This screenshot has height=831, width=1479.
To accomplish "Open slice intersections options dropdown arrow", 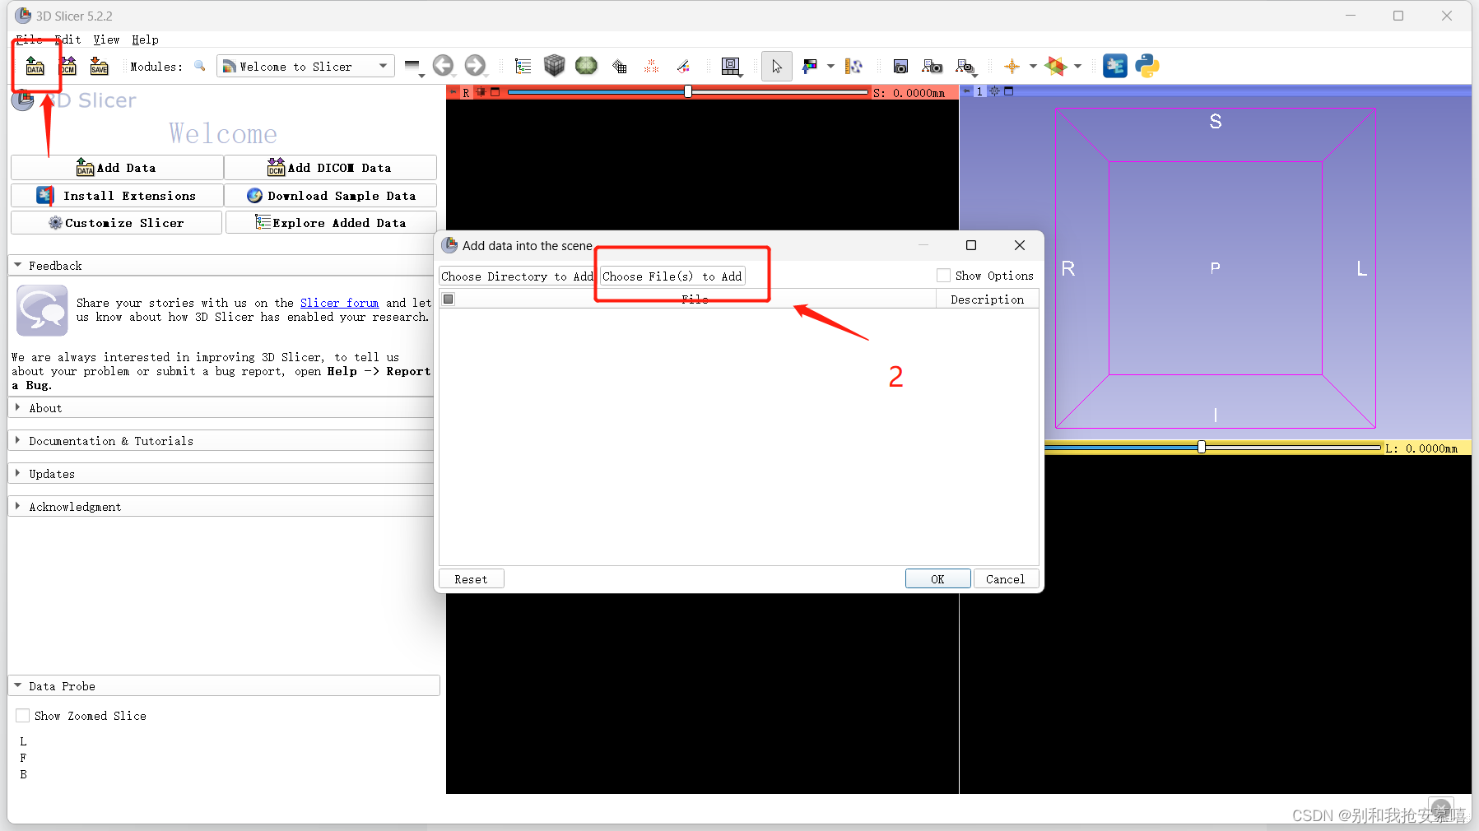I will 1077,67.
